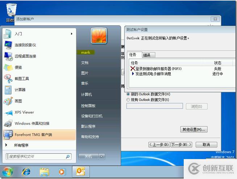Open Forefront TMG 客户端
Image resolution: width=237 pixels, height=179 pixels.
(x=39, y=135)
